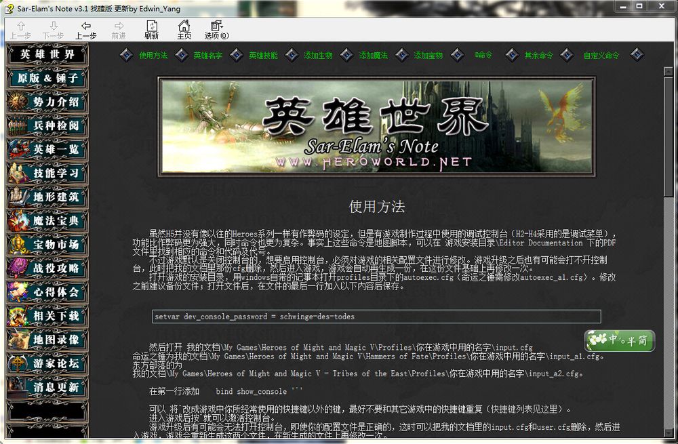Click the 前进 forward arrow button
This screenshot has width=678, height=444.
point(119,31)
